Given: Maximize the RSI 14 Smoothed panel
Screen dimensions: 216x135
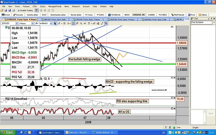Looking at the screenshot, I should coord(172,98).
